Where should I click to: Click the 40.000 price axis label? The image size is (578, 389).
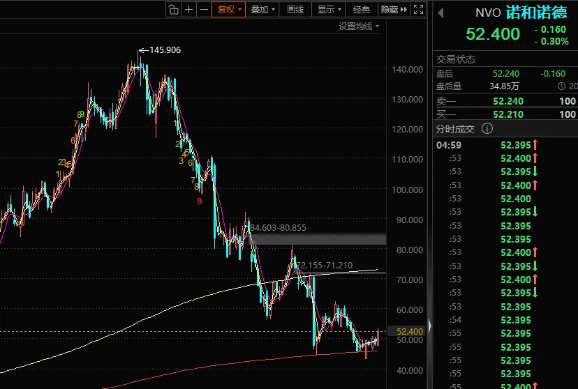(410, 371)
